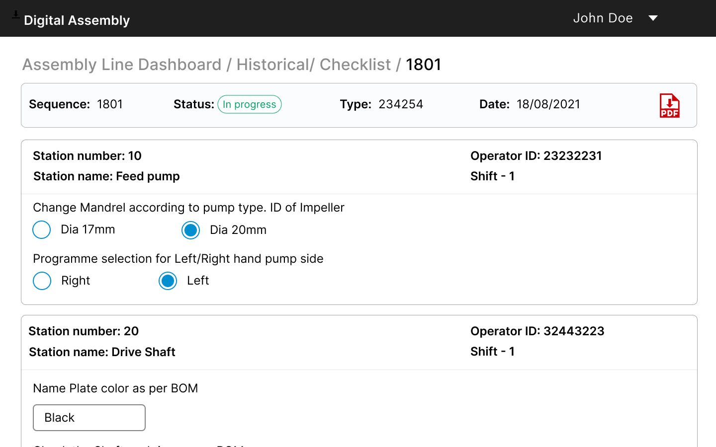Click the Checklist breadcrumb entry
Image resolution: width=716 pixels, height=447 pixels.
click(355, 65)
